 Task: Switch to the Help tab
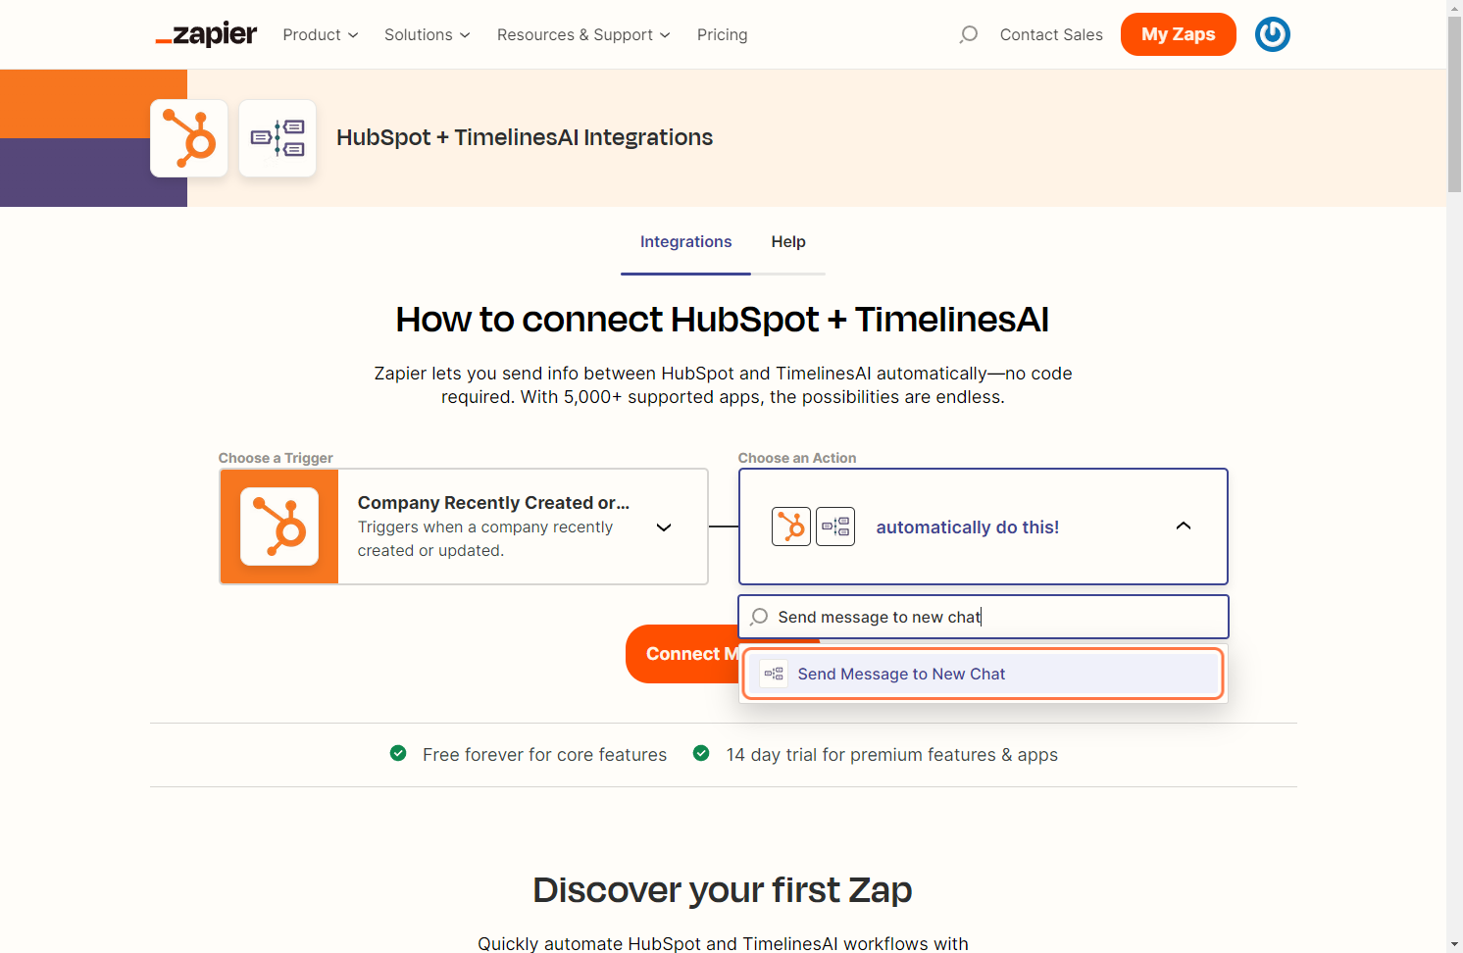(788, 241)
